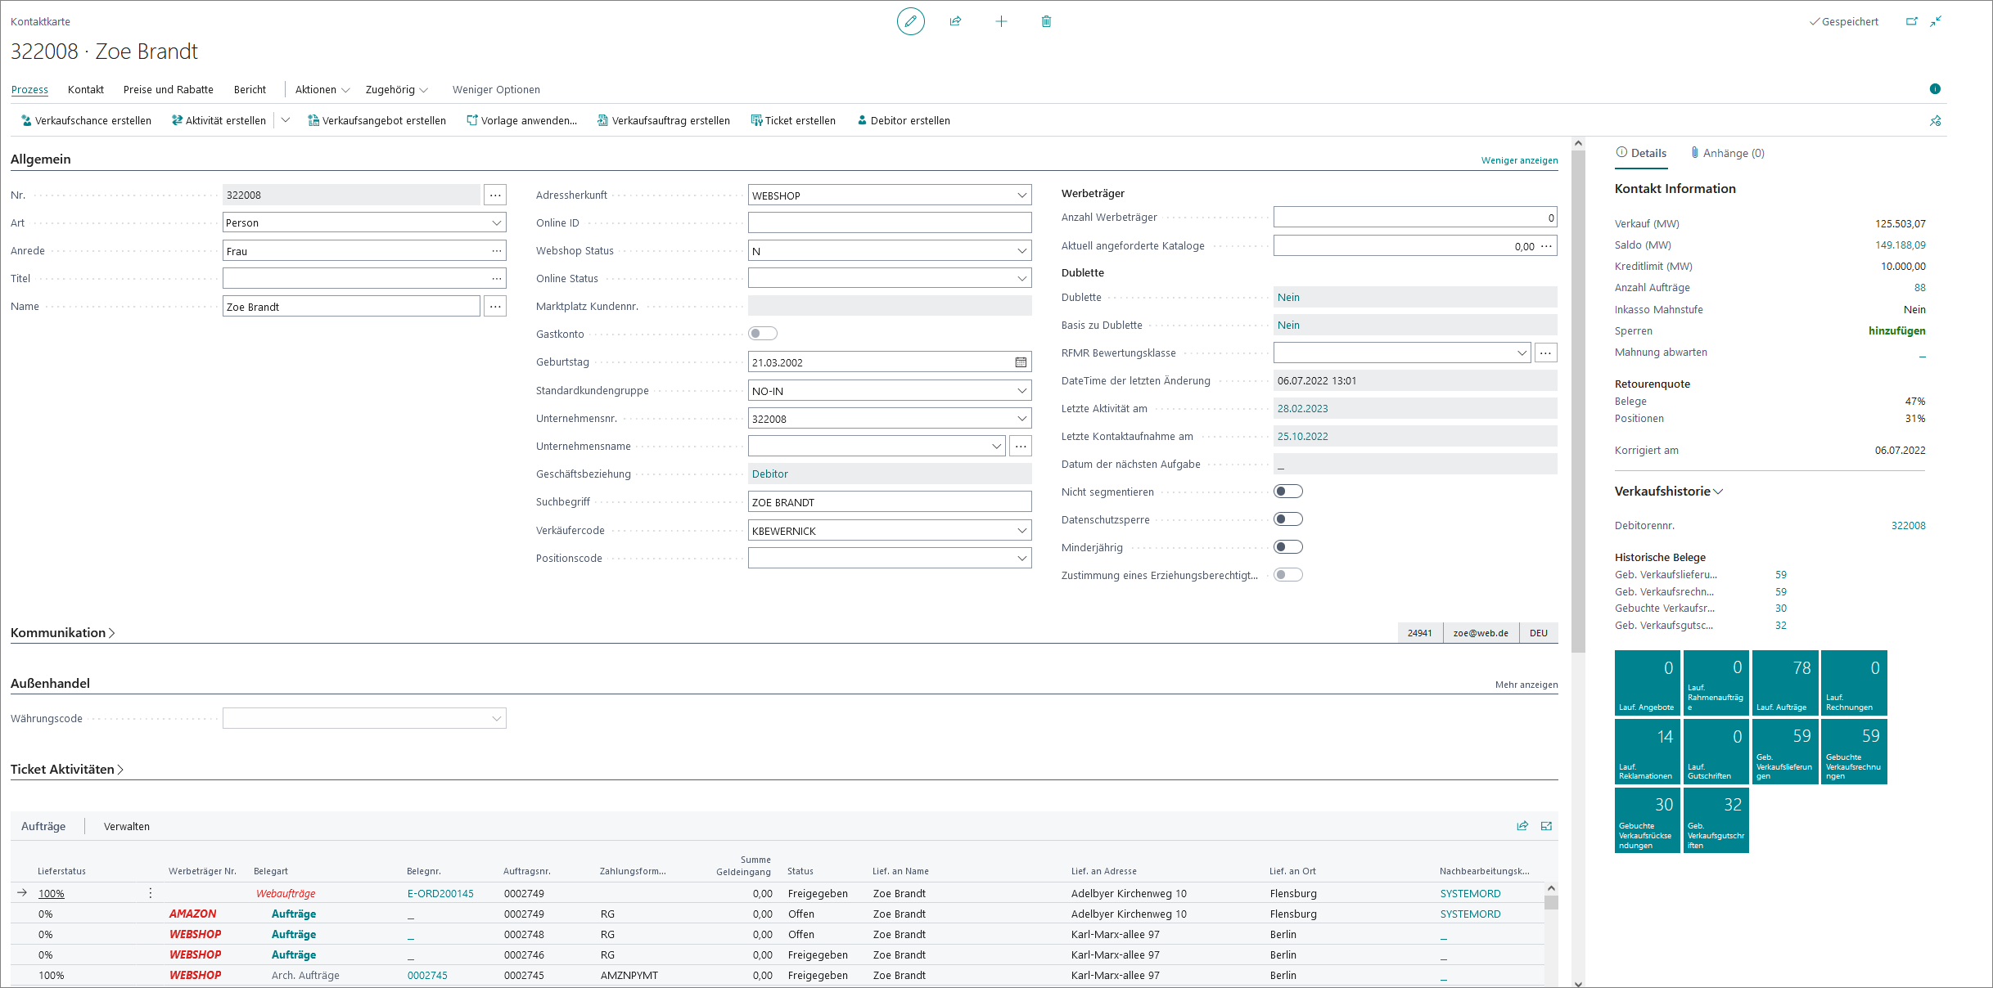Click the Online ID input field
The image size is (1993, 988).
[x=890, y=223]
